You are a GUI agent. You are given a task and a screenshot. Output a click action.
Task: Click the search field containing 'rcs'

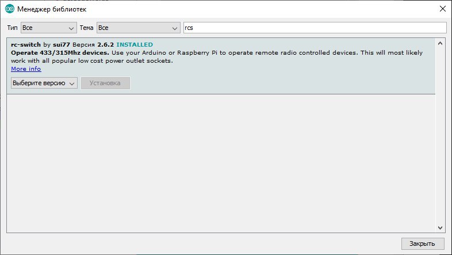(315, 28)
